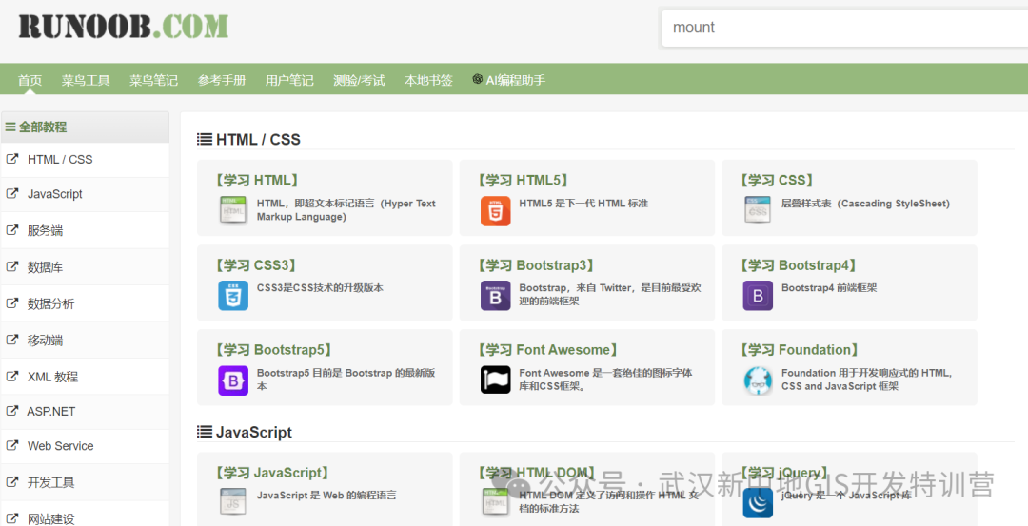
Task: Open 移动端 sidebar category
Action: tap(85, 340)
